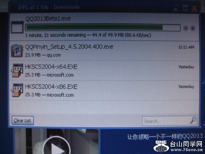Screen dimensions: 205x154
Task: Click the Clear List button
Action: tap(23, 121)
